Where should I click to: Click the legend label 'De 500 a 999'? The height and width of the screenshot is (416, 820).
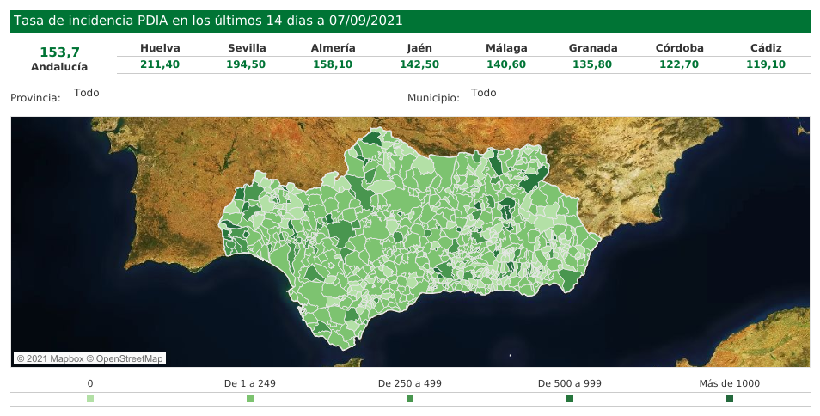[x=570, y=383]
